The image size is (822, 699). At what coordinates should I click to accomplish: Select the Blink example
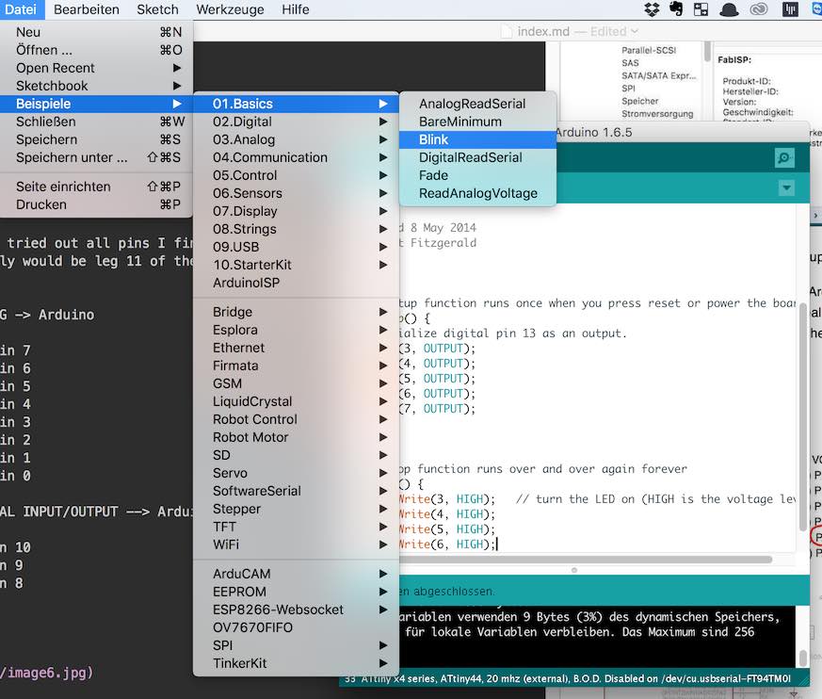477,139
